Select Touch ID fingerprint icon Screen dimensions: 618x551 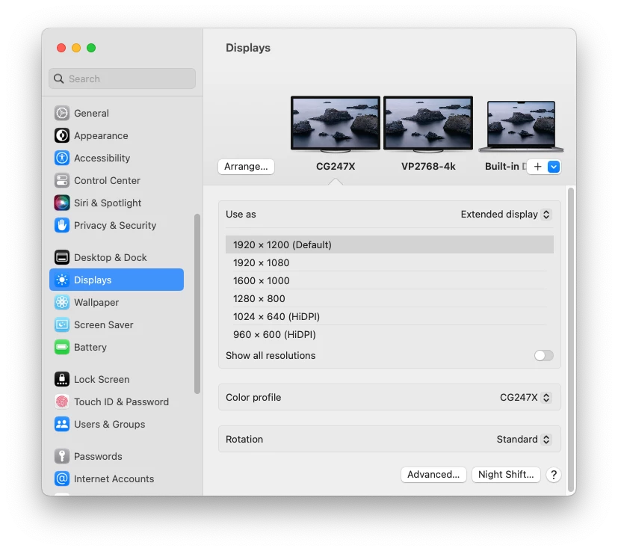coord(62,402)
